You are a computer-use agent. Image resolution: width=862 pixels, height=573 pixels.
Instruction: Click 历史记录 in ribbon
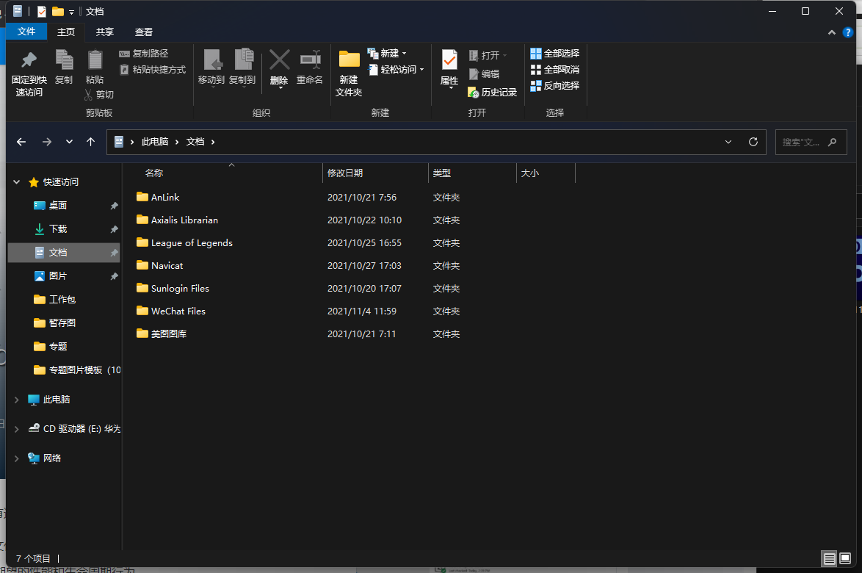(x=492, y=93)
